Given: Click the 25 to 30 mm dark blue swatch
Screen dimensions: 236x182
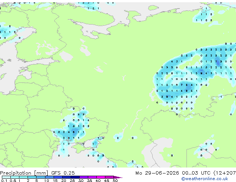Looking at the screenshot, I should [75, 177].
